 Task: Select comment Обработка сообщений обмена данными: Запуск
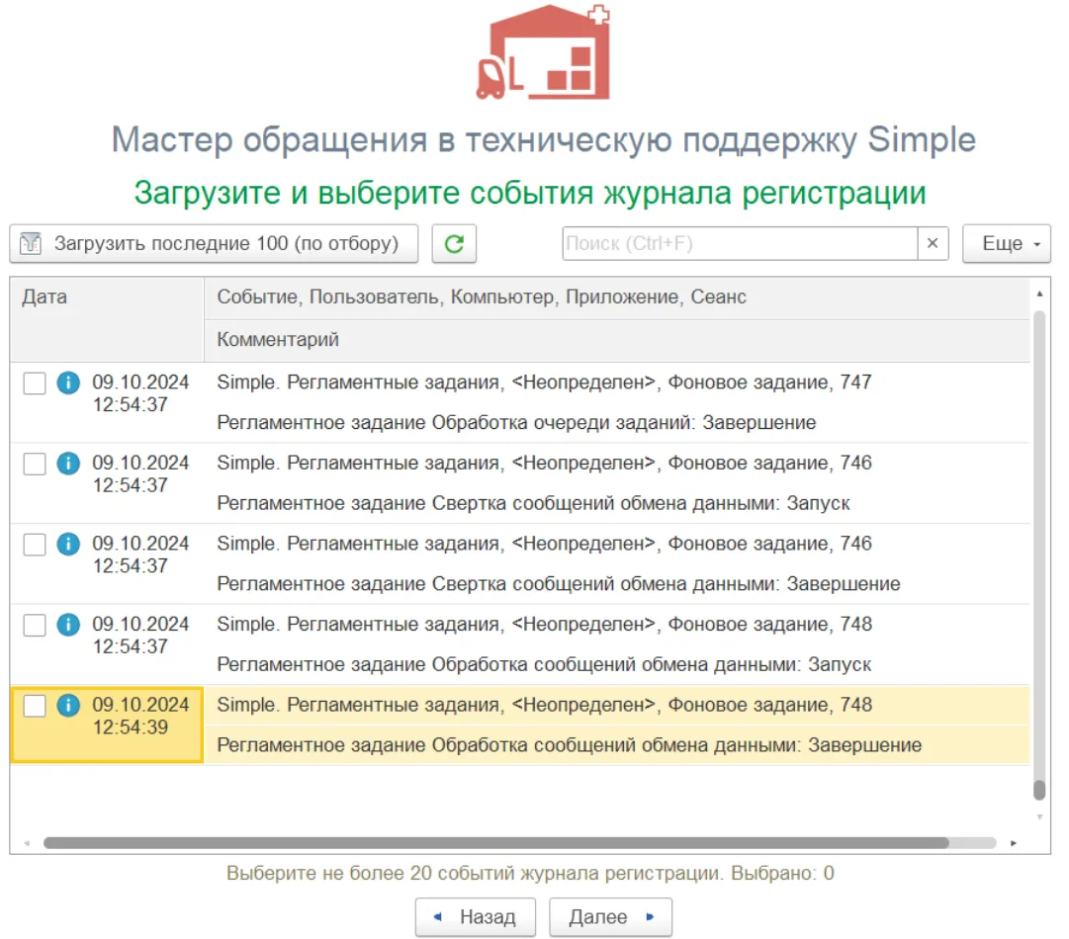click(544, 663)
